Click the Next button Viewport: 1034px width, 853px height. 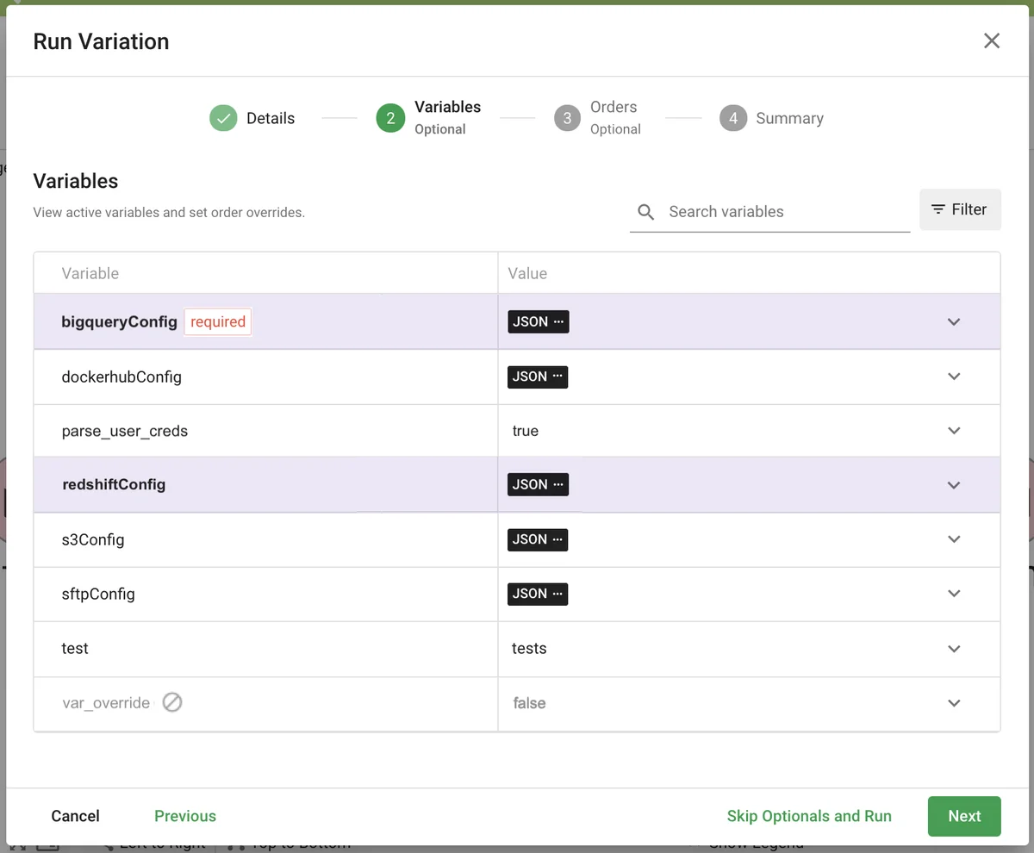tap(964, 816)
